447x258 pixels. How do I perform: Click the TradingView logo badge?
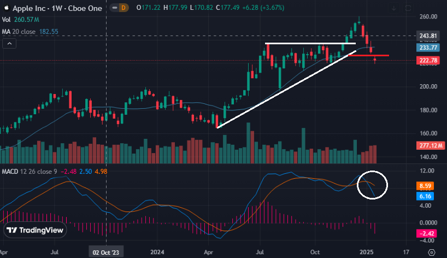click(34, 231)
